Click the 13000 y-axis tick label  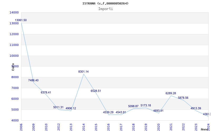tap(14, 23)
